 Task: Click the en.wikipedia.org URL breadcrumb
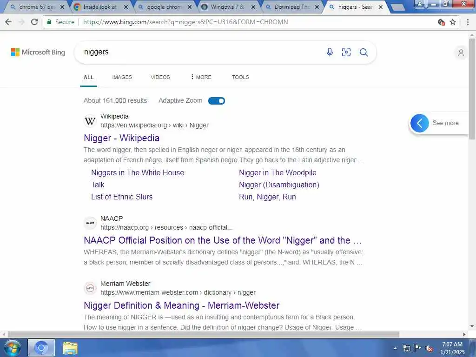154,125
